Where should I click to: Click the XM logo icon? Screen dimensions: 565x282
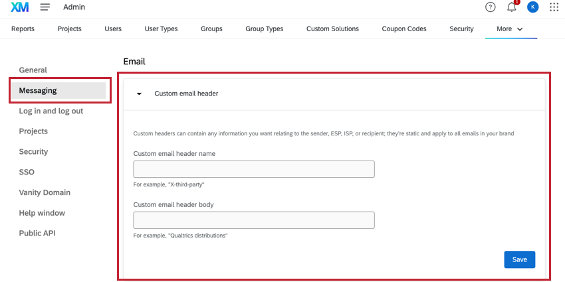point(19,7)
